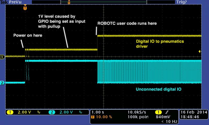Click the 'Unconnected digital IO' label

tap(159, 89)
